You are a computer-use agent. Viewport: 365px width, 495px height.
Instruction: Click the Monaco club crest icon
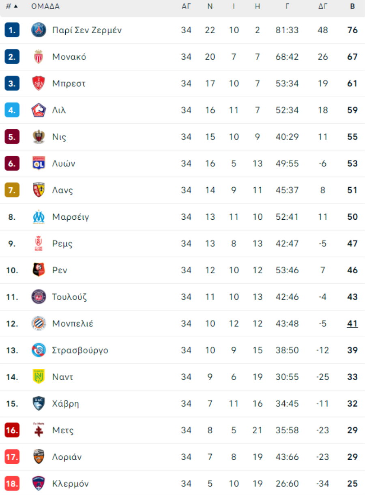point(39,57)
